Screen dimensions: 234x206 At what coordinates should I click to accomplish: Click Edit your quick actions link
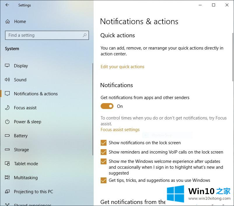(x=122, y=67)
